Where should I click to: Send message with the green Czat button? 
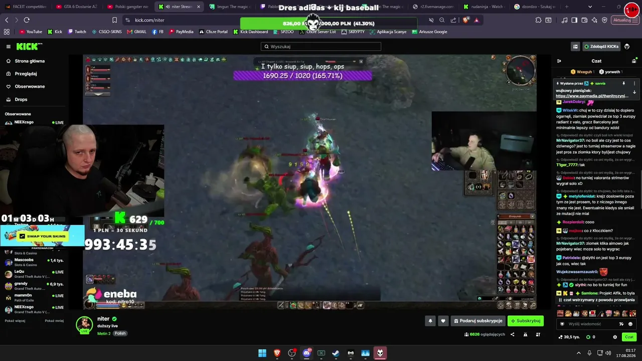point(629,337)
